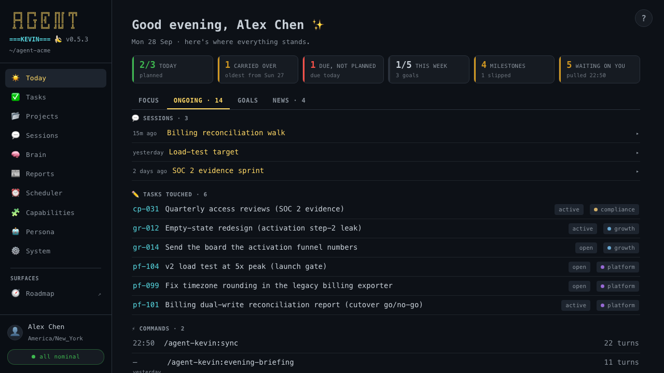Open task gr-012 link
This screenshot has height=373, width=664.
pyautogui.click(x=146, y=228)
